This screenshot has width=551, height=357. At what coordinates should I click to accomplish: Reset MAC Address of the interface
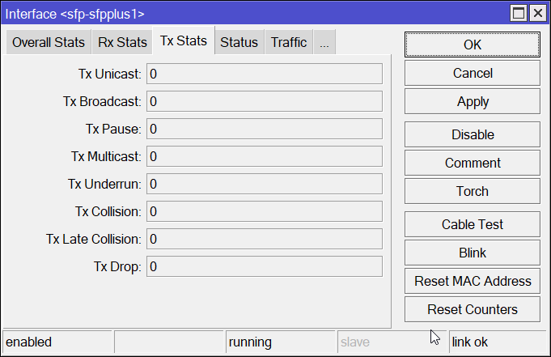point(473,281)
